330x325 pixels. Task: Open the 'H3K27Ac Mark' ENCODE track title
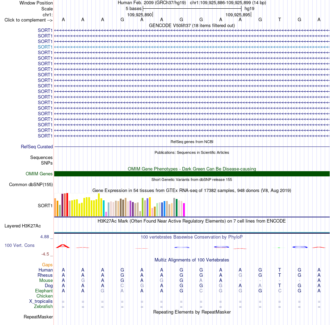point(192,221)
